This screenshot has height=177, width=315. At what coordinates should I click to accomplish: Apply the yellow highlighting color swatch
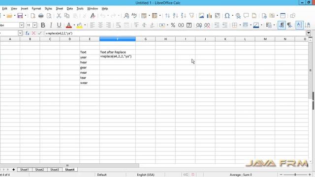click(x=80, y=25)
